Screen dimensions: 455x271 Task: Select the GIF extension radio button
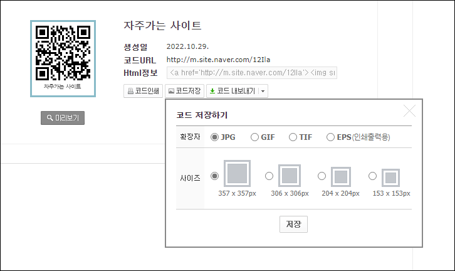point(254,137)
